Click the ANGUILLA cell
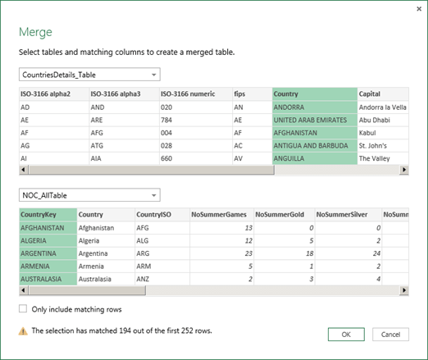 315,158
